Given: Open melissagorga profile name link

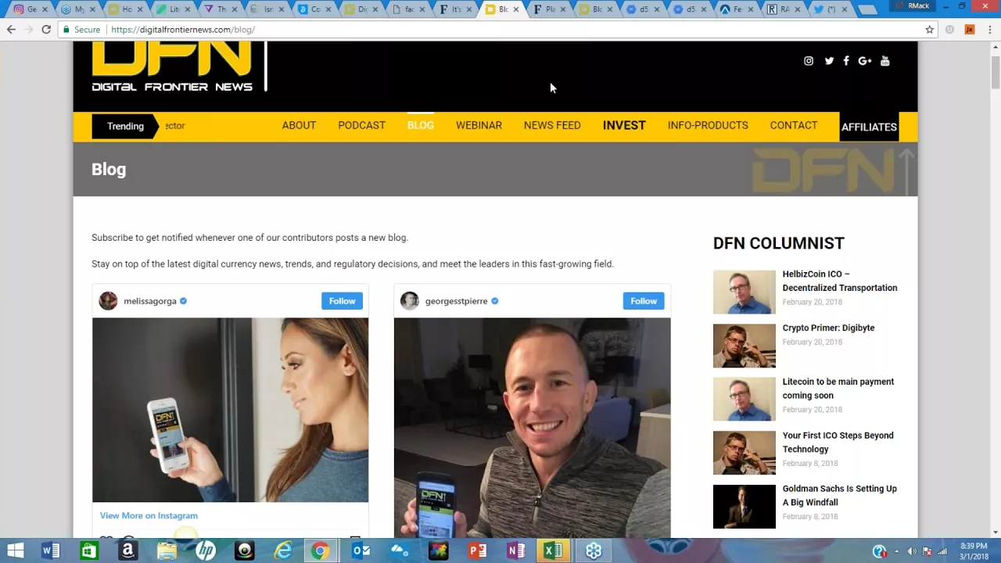Looking at the screenshot, I should pos(150,301).
